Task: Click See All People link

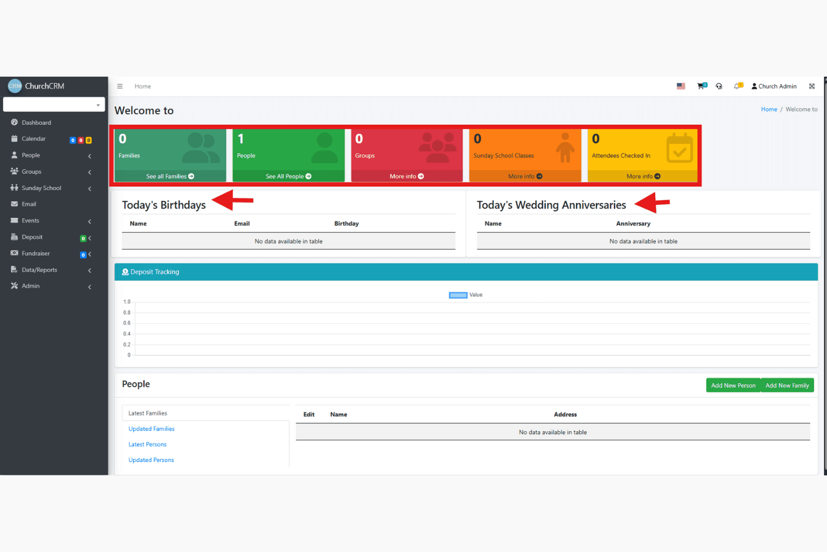Action: point(288,176)
